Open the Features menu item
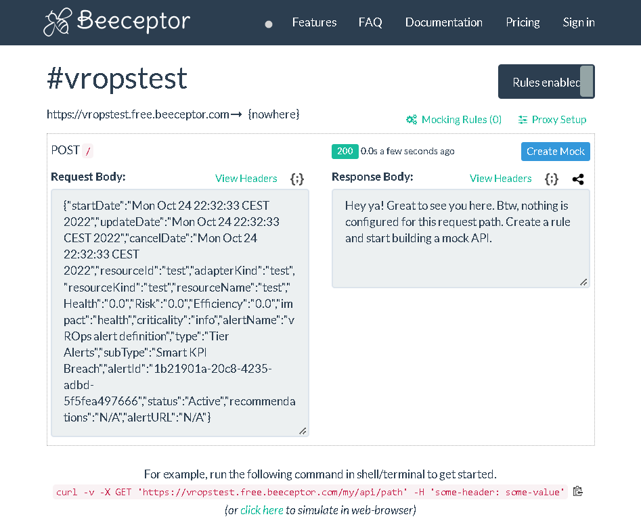The image size is (641, 521). pos(314,22)
